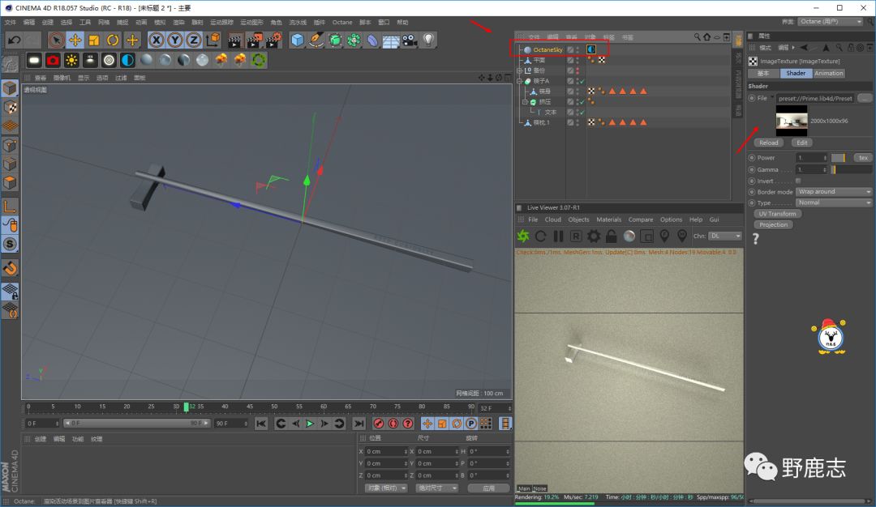The image size is (876, 507).
Task: Click the red Octane camera icon
Action: click(x=53, y=60)
